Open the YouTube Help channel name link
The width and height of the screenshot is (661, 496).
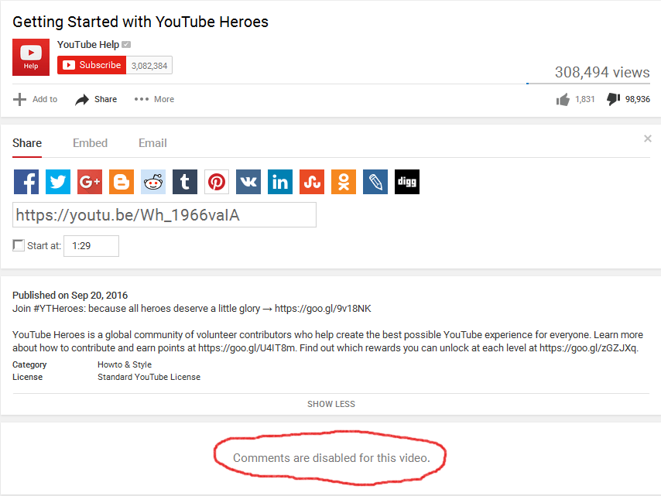pos(88,45)
